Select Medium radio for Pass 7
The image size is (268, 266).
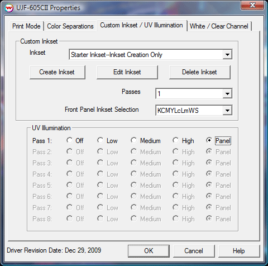[x=134, y=207]
